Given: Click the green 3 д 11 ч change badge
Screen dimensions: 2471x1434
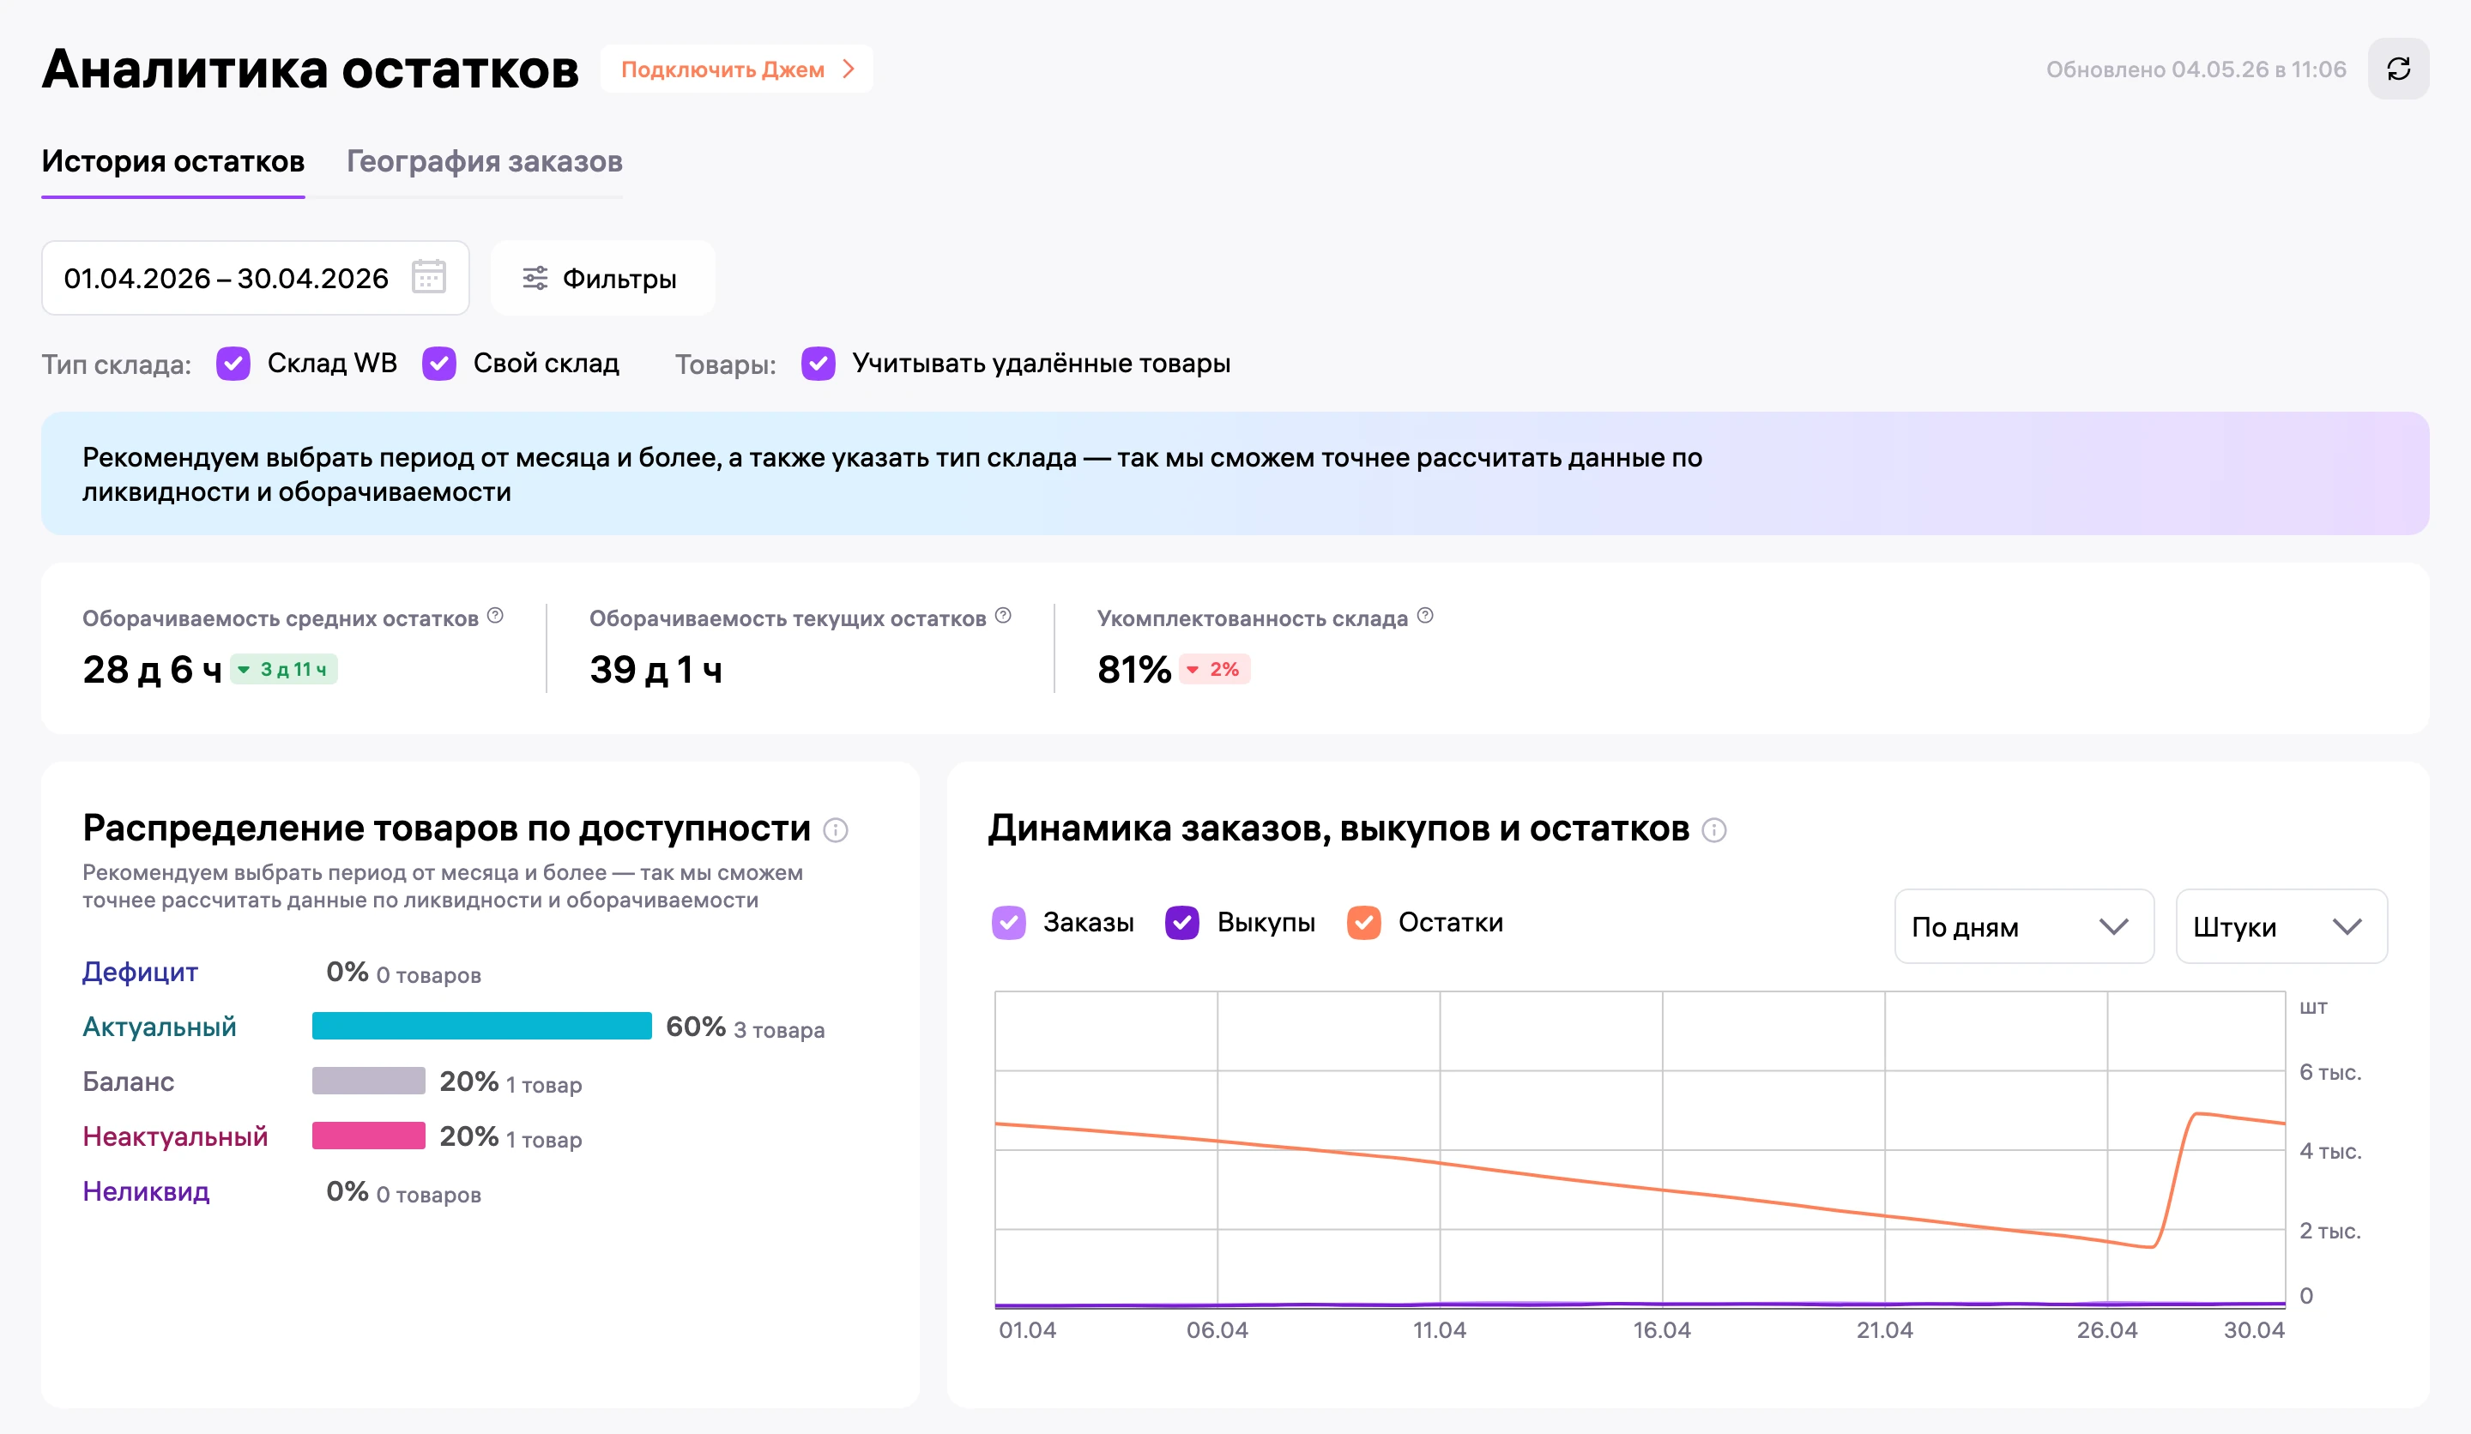Looking at the screenshot, I should click(284, 670).
